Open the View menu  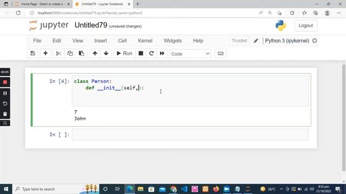(x=78, y=41)
